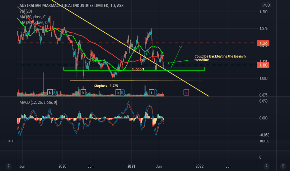Click the MA (200, close, 0) legend
290x171 pixels.
click(x=34, y=23)
